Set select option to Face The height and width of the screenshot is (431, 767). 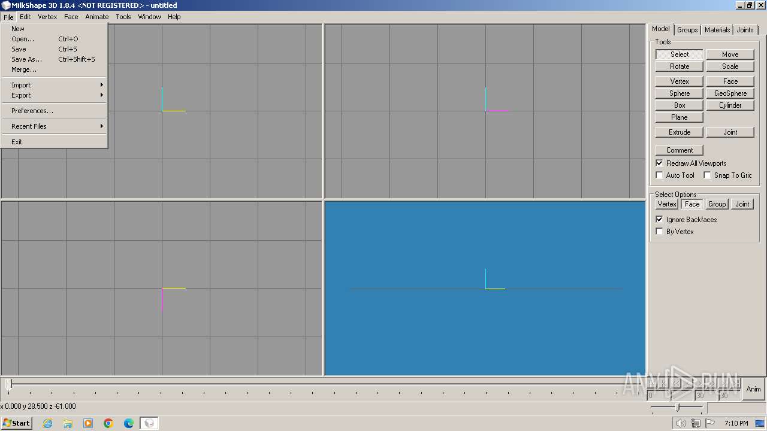click(692, 204)
